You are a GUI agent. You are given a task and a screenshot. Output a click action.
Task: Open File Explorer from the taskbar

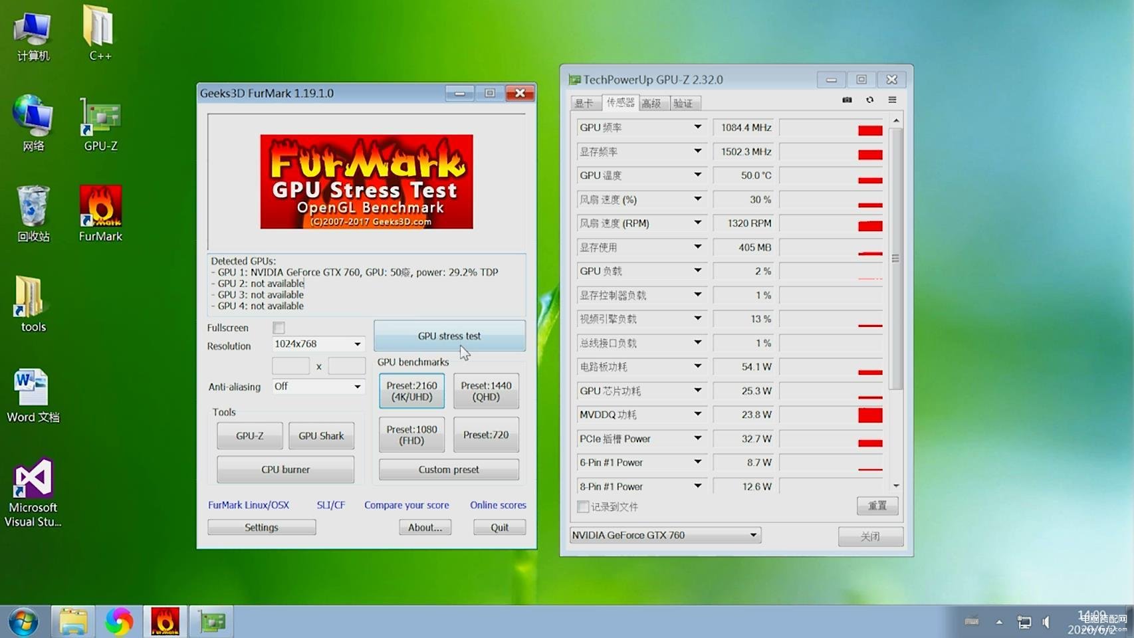click(73, 622)
